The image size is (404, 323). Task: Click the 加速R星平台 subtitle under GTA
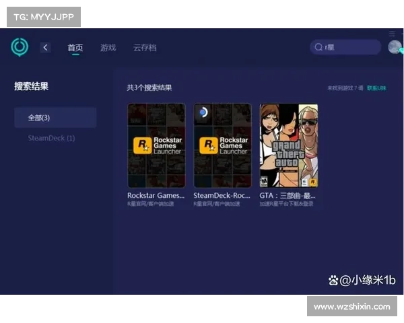(x=287, y=204)
